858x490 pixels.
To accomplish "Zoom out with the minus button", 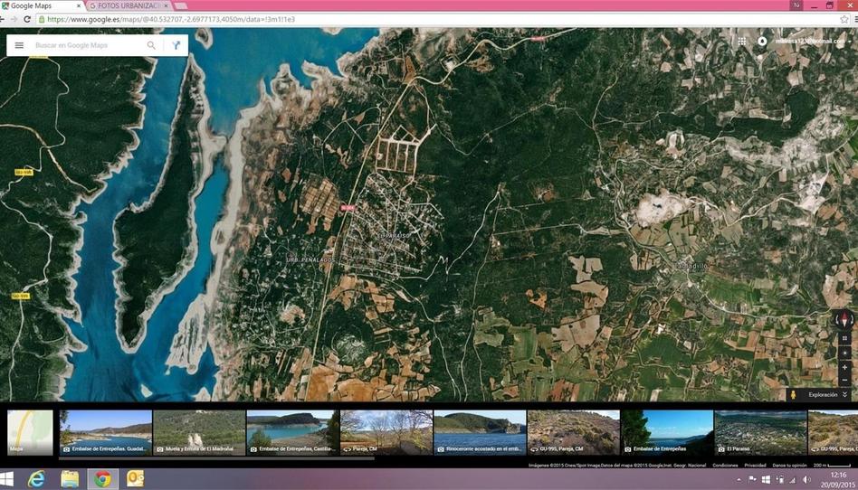I will (845, 380).
